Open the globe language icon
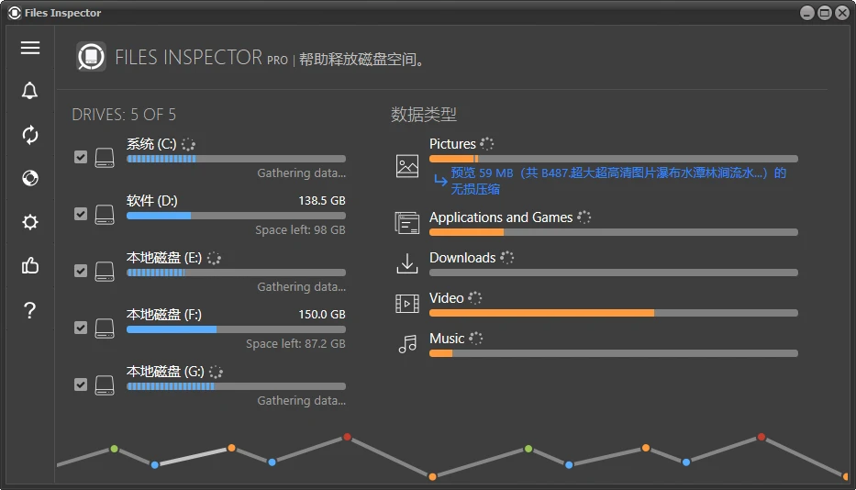856x490 pixels. (x=30, y=178)
